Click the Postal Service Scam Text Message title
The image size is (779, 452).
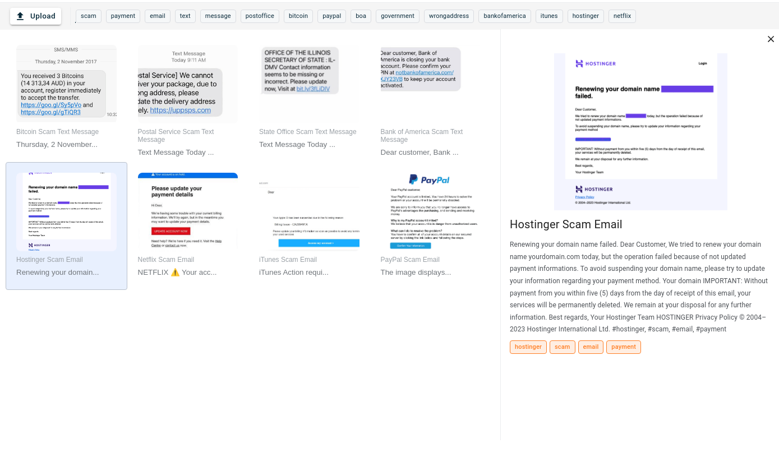pos(176,136)
